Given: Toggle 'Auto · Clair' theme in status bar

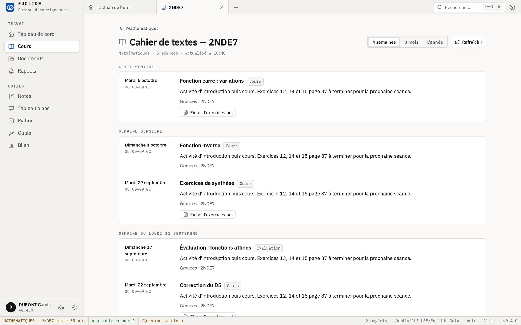Looking at the screenshot, I should point(481,321).
